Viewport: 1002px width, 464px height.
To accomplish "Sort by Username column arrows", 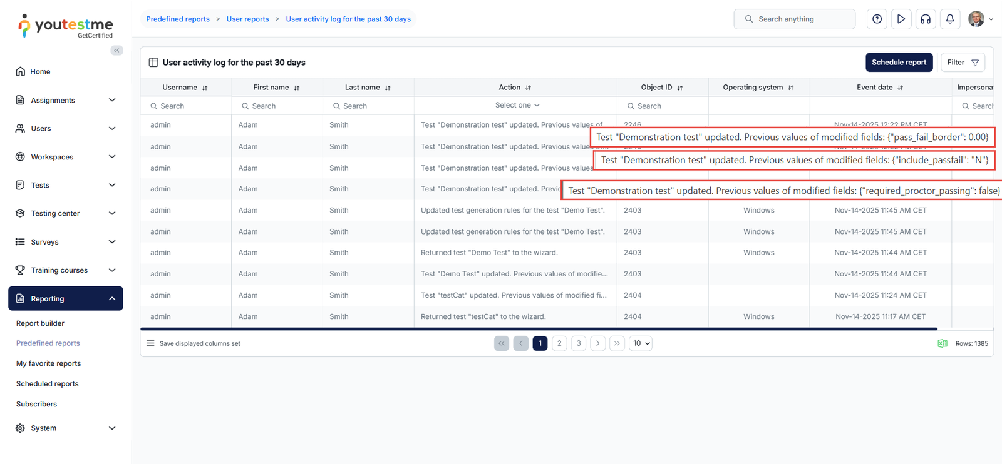I will 205,88.
